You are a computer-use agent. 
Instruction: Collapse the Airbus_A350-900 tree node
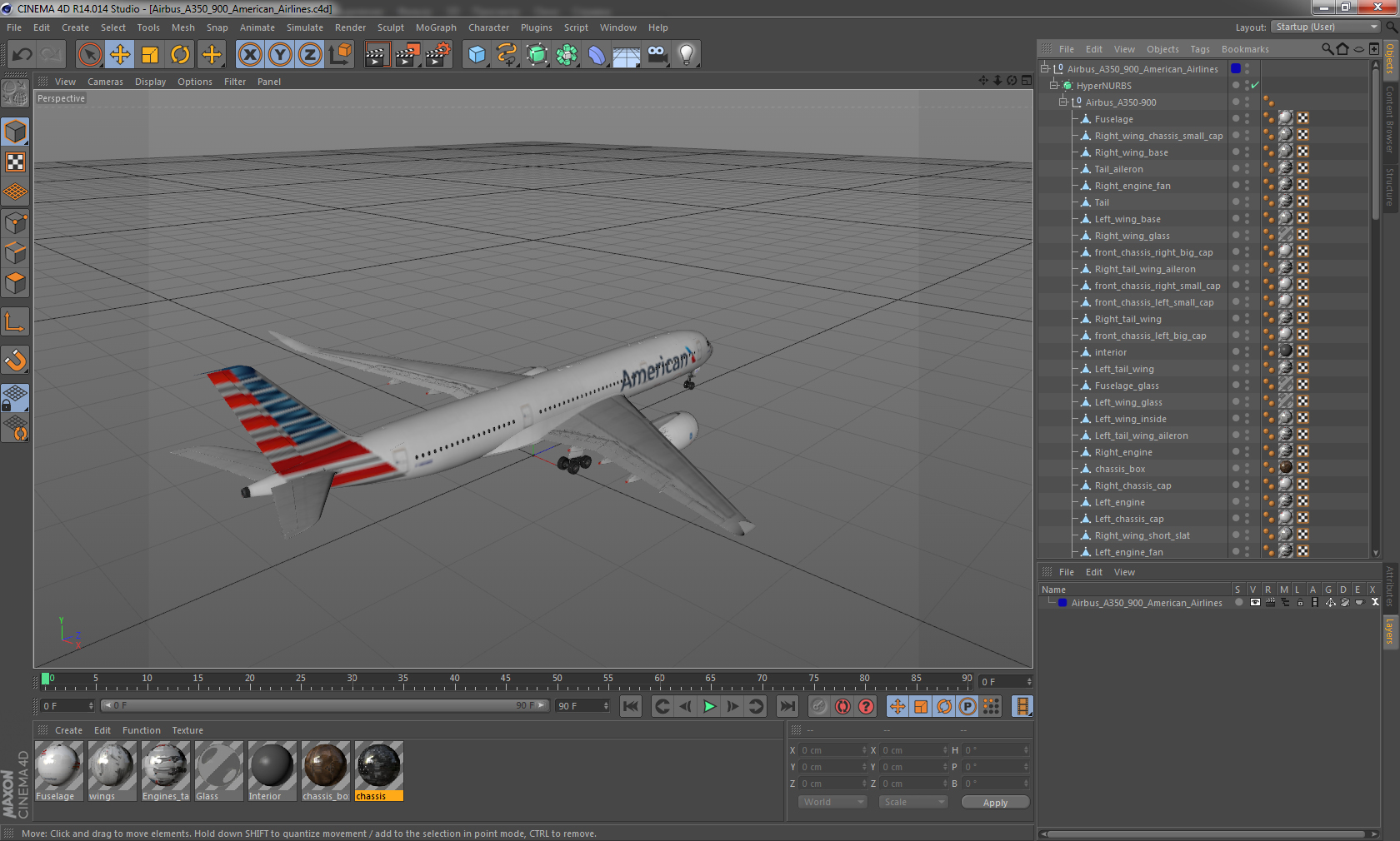[1063, 102]
